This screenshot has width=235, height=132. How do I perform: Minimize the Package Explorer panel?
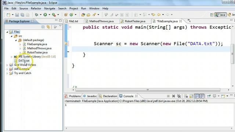(56, 21)
